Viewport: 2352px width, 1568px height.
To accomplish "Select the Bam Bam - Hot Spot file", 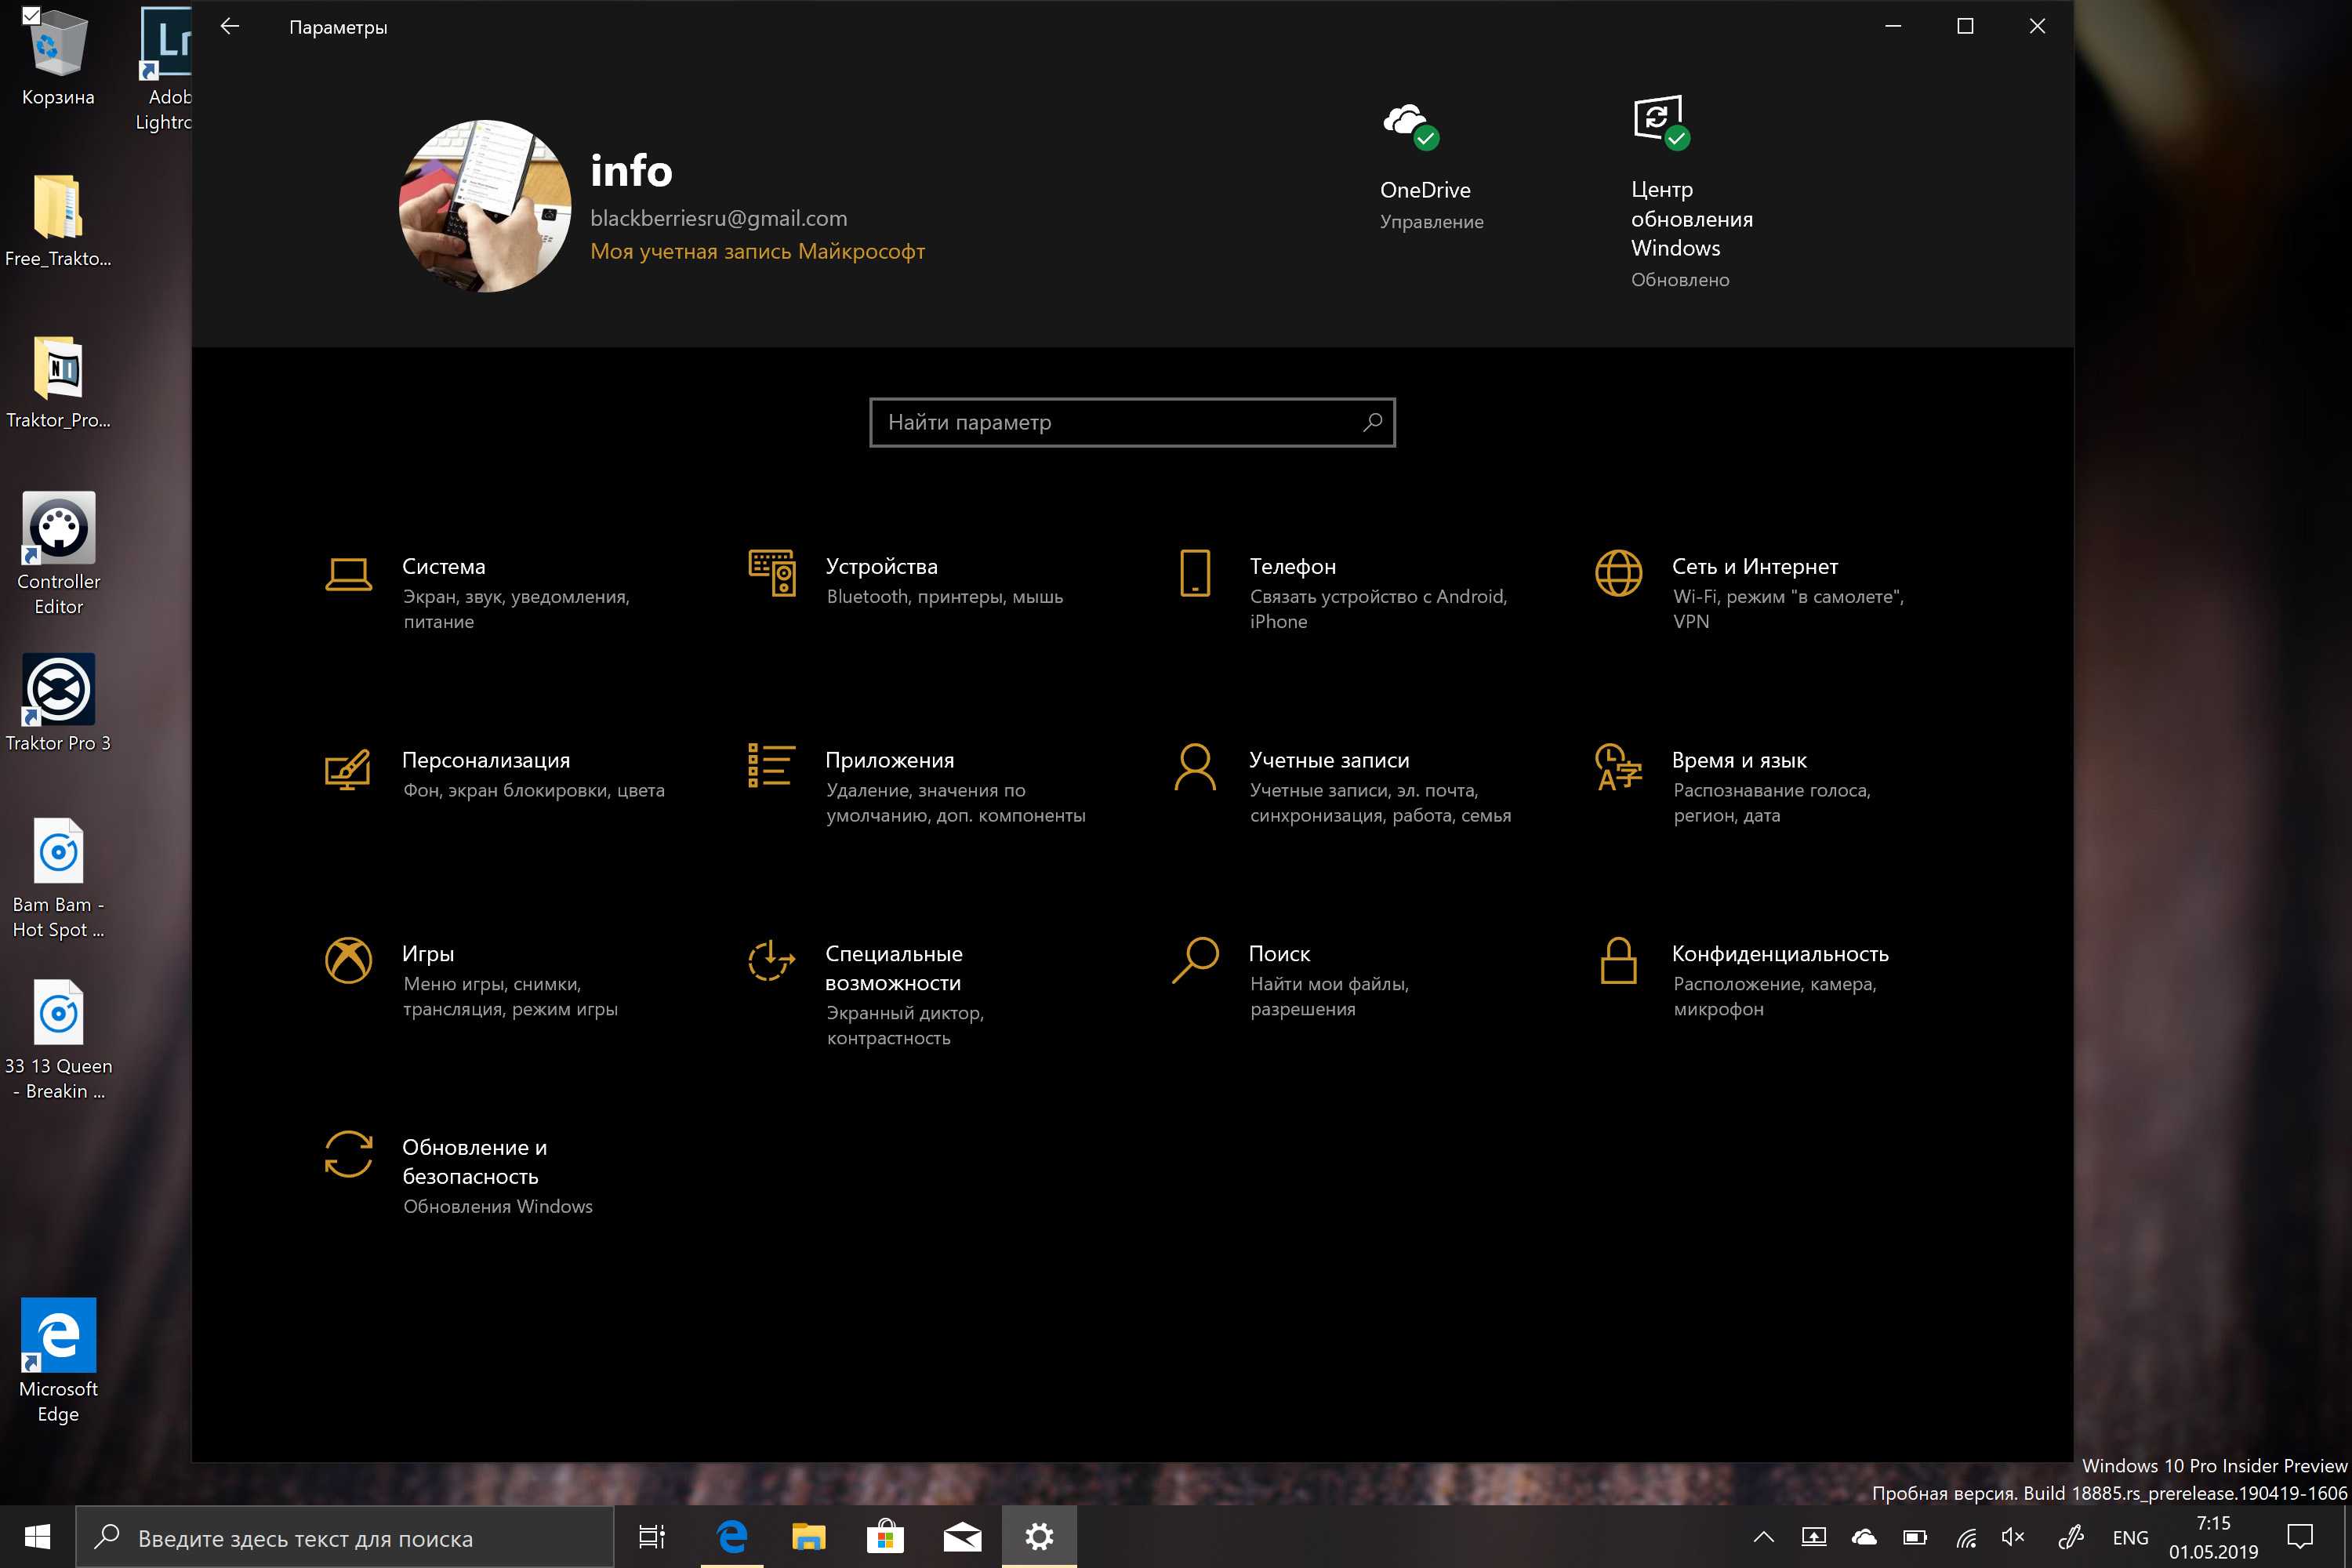I will click(58, 878).
